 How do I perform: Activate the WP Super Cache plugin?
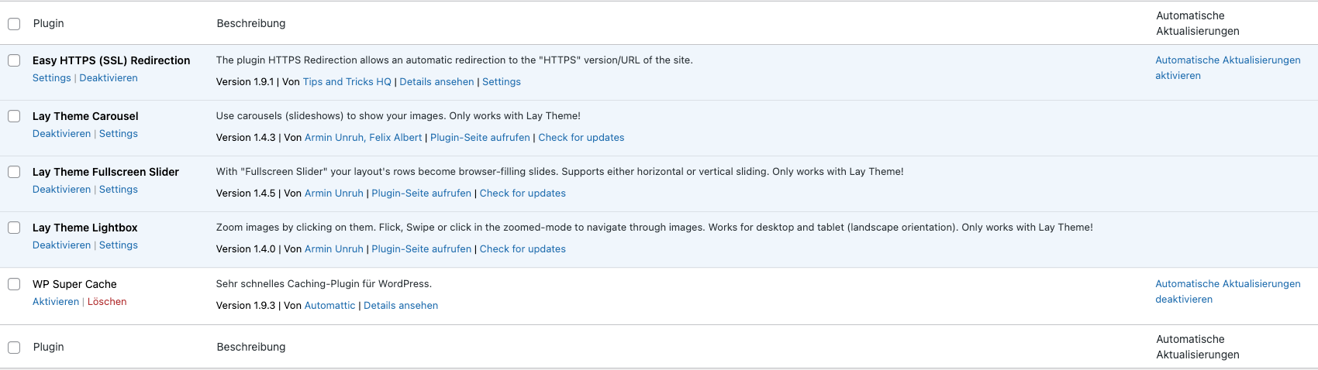[x=56, y=302]
